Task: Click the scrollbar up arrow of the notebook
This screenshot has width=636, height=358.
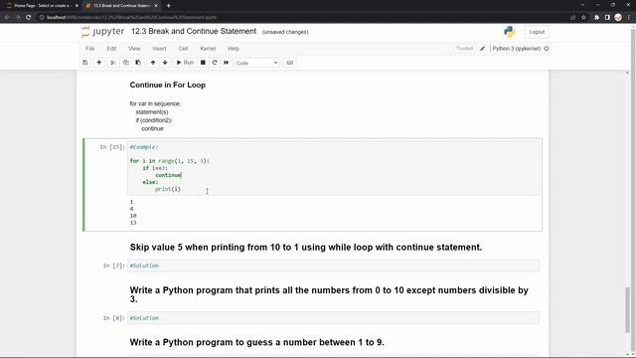Action: 627,73
